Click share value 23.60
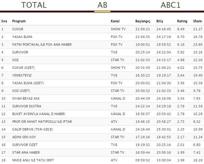 (x=198, y=45)
